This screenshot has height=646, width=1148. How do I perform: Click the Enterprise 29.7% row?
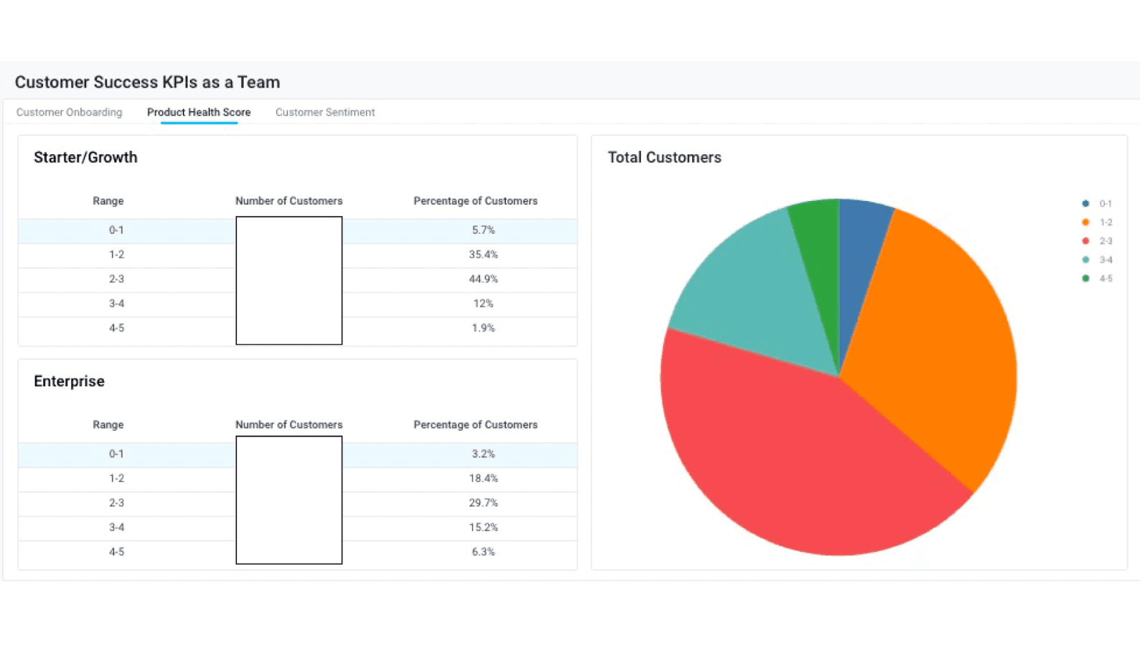tap(483, 503)
